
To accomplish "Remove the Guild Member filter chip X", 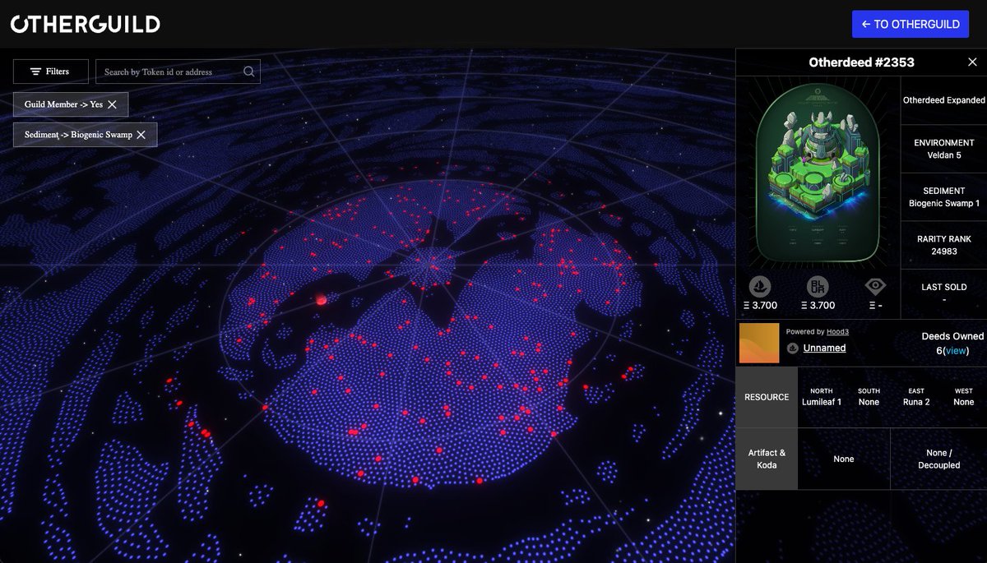I will [112, 104].
